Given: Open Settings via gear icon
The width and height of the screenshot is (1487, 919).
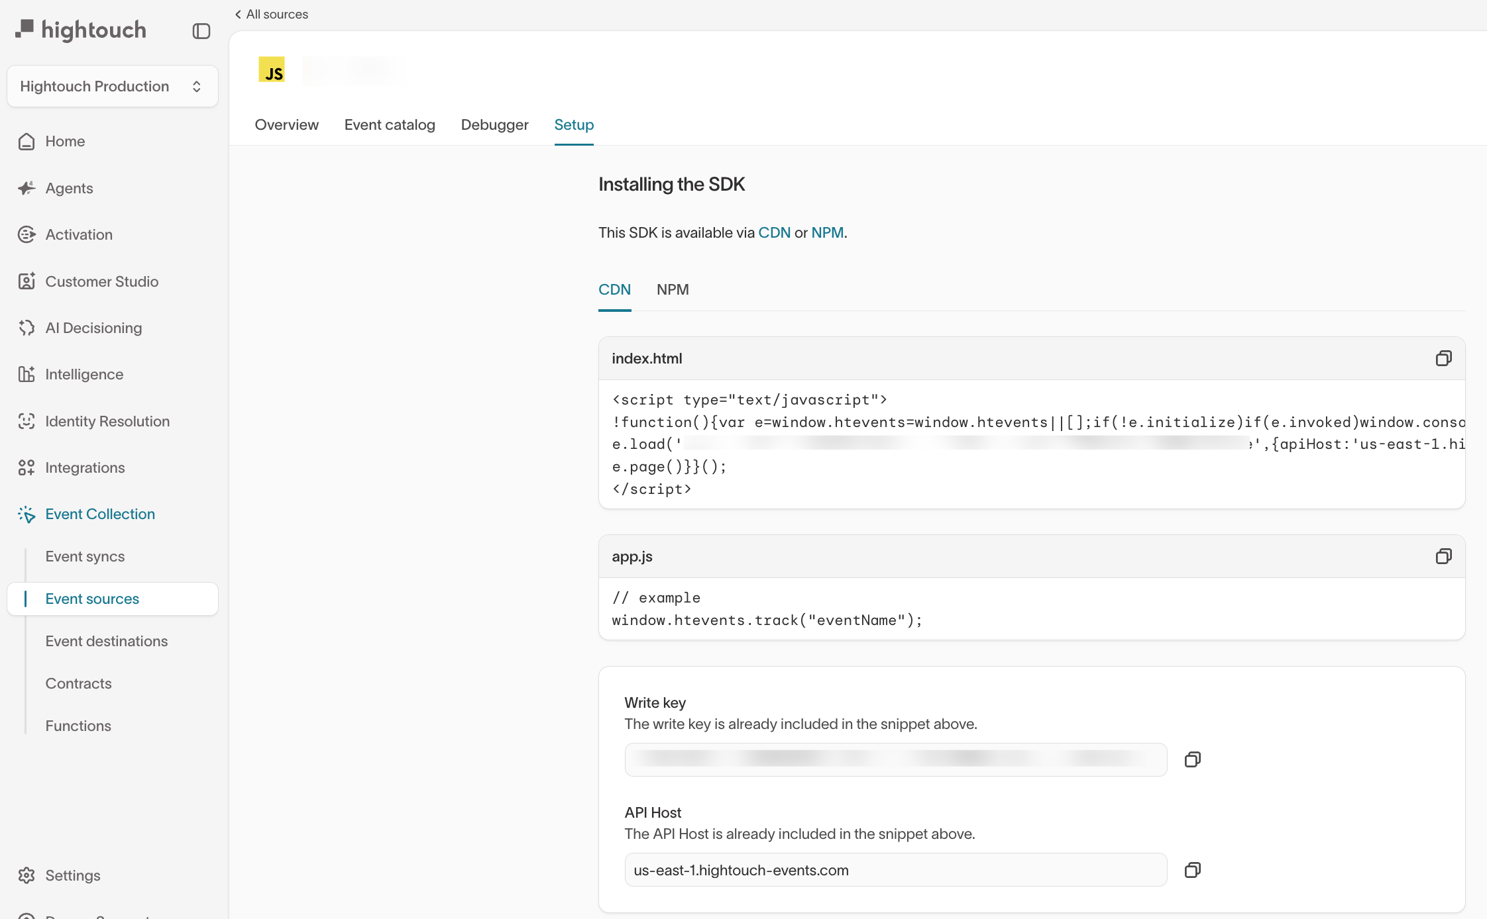Looking at the screenshot, I should pos(27,875).
